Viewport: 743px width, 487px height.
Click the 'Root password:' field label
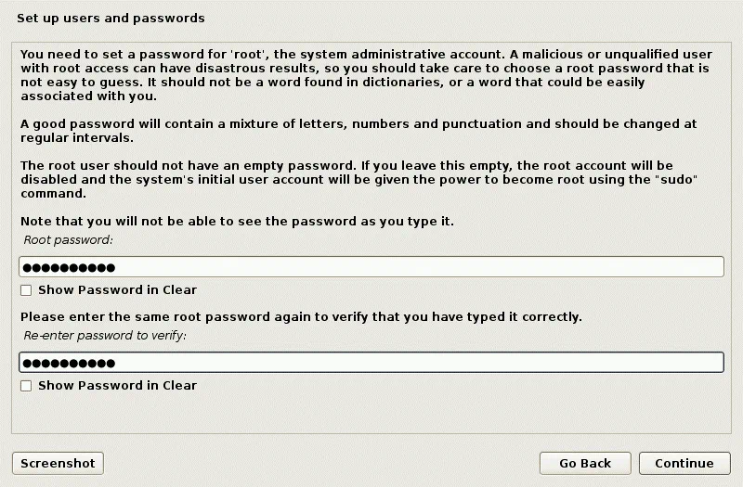tap(68, 240)
